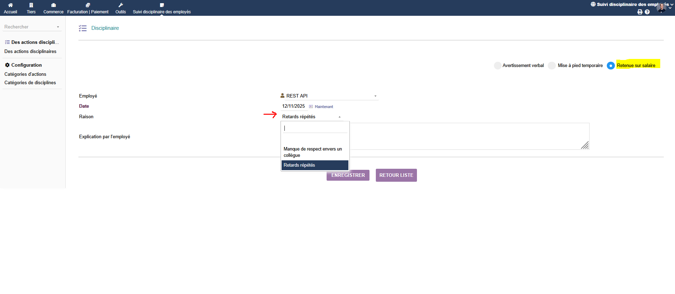Image resolution: width=675 pixels, height=294 pixels.
Task: Open the calendar picker beside the date
Action: coord(311,106)
